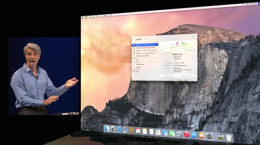This screenshot has height=145, width=260.
Task: Open Finder from the dock
Action: [107, 128]
